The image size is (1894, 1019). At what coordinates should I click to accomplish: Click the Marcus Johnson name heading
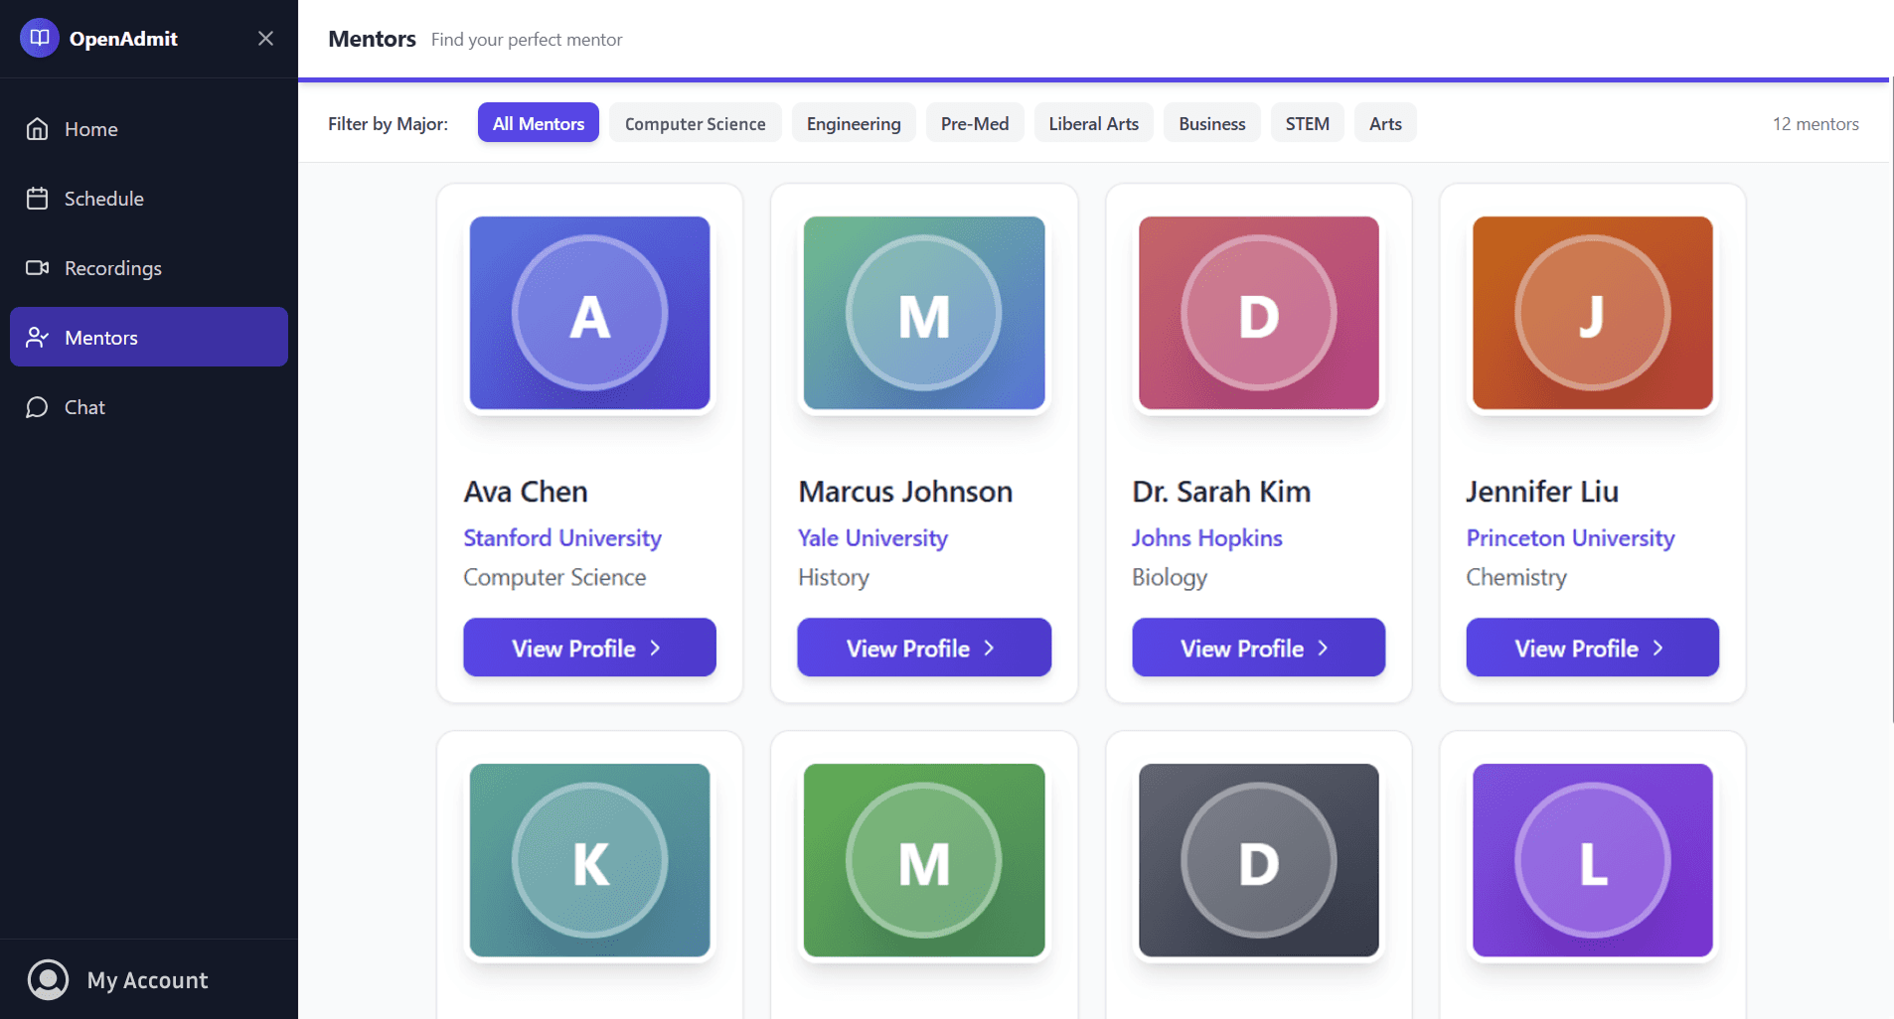point(905,492)
